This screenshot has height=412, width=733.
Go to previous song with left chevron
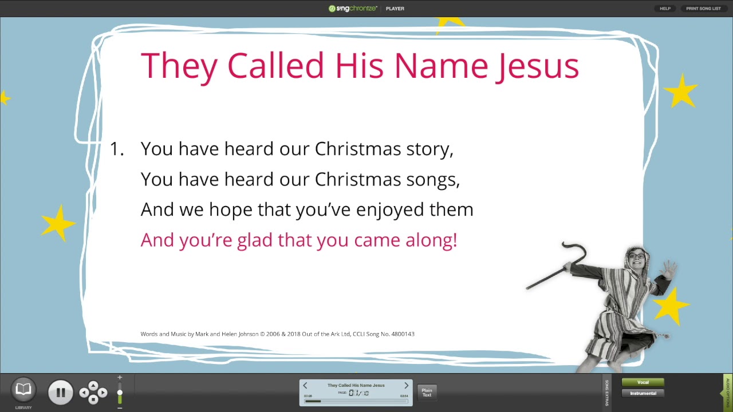305,386
